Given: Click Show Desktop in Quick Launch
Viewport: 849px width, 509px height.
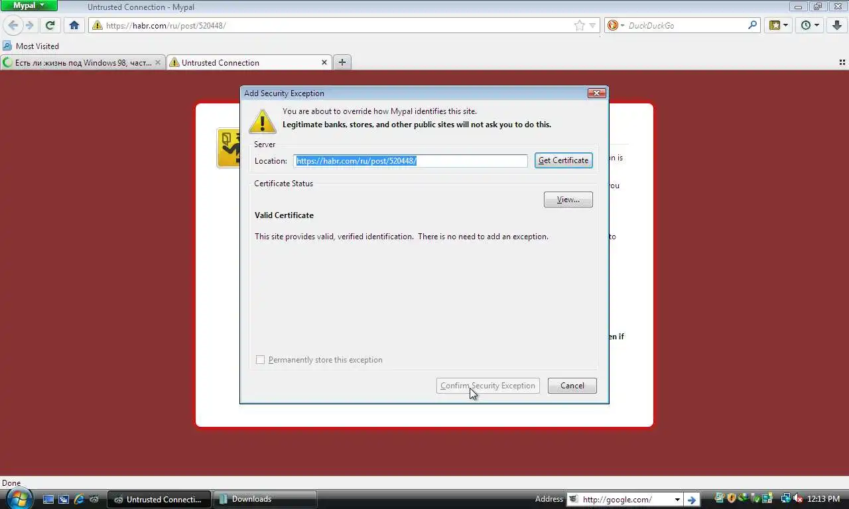Looking at the screenshot, I should (48, 499).
